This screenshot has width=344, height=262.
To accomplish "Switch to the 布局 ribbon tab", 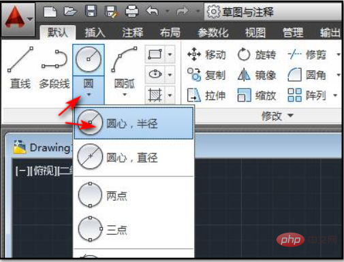I will coord(170,33).
